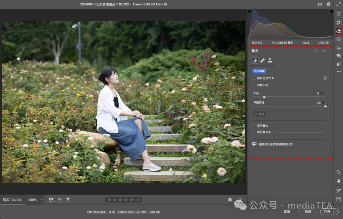Mark photo for deletion with trash icon
The height and width of the screenshot is (219, 343).
[138, 200]
